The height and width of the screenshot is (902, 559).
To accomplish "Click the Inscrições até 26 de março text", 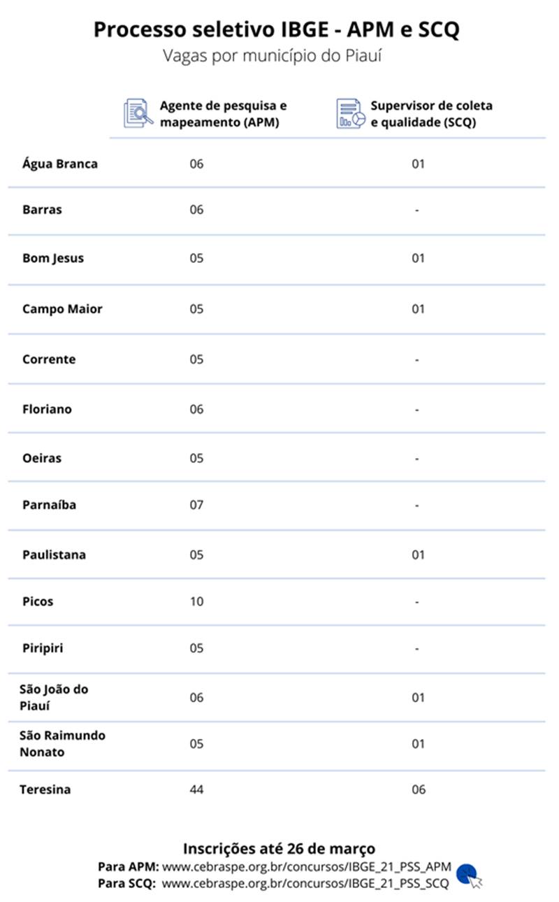I will pos(279,849).
